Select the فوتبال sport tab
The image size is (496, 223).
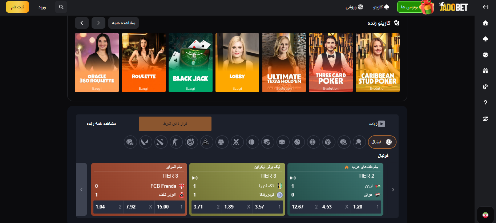pos(382,142)
